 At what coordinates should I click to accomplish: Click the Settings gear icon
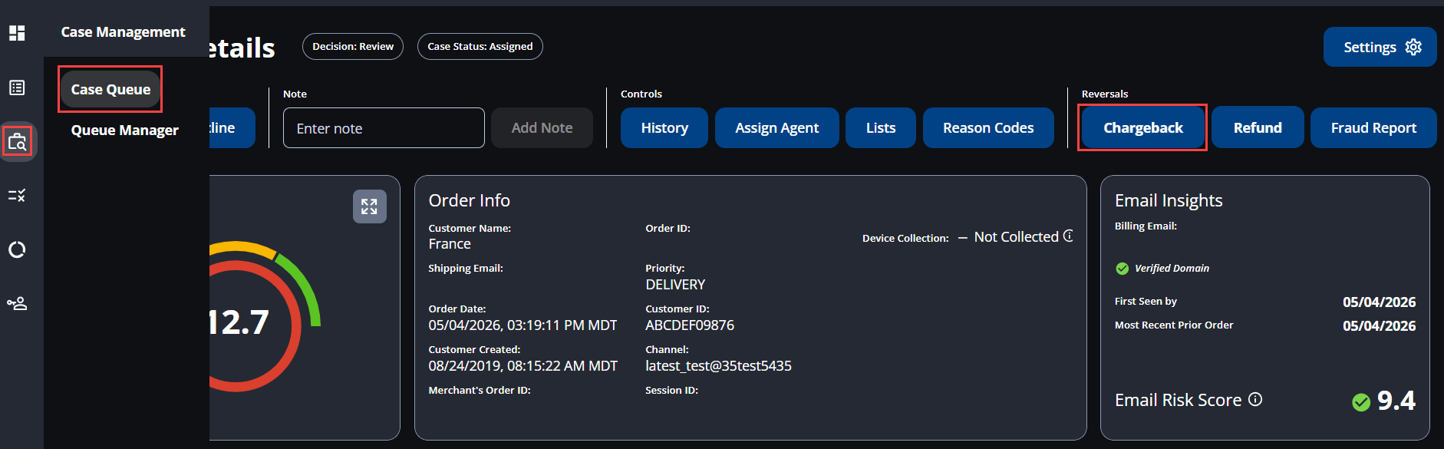1413,47
